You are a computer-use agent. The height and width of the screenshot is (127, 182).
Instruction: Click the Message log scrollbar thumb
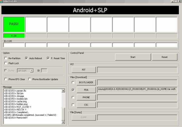point(63,114)
